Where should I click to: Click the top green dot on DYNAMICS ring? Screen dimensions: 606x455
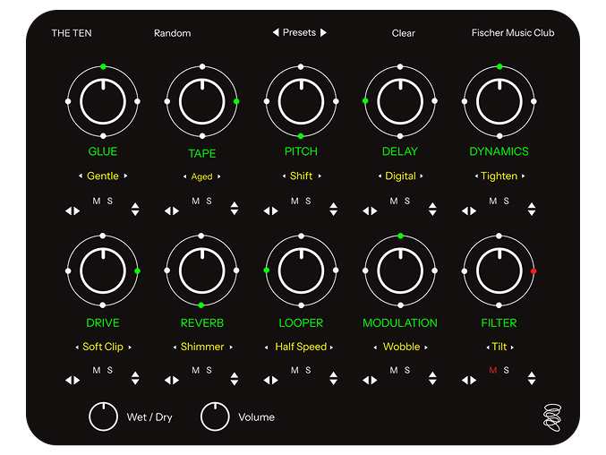(499, 66)
